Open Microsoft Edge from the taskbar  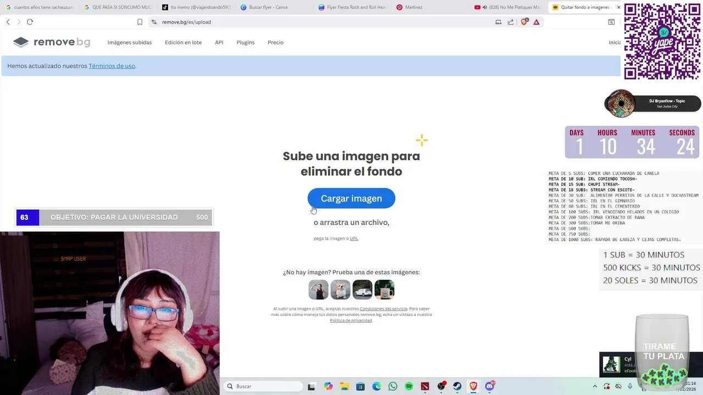coord(377,387)
